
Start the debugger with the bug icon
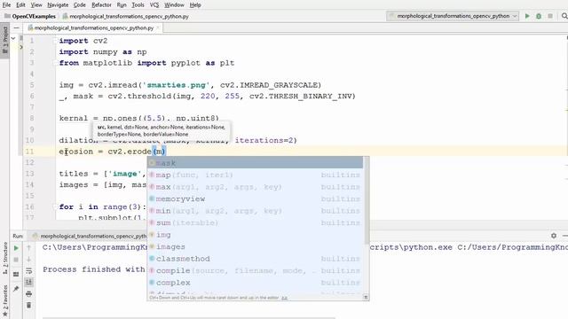point(539,16)
